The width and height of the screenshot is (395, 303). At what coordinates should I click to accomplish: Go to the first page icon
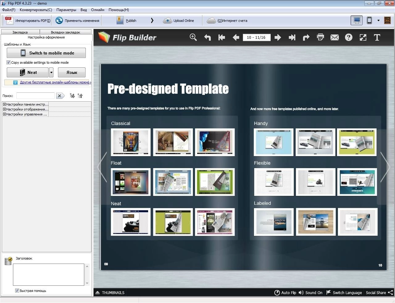[x=222, y=37]
